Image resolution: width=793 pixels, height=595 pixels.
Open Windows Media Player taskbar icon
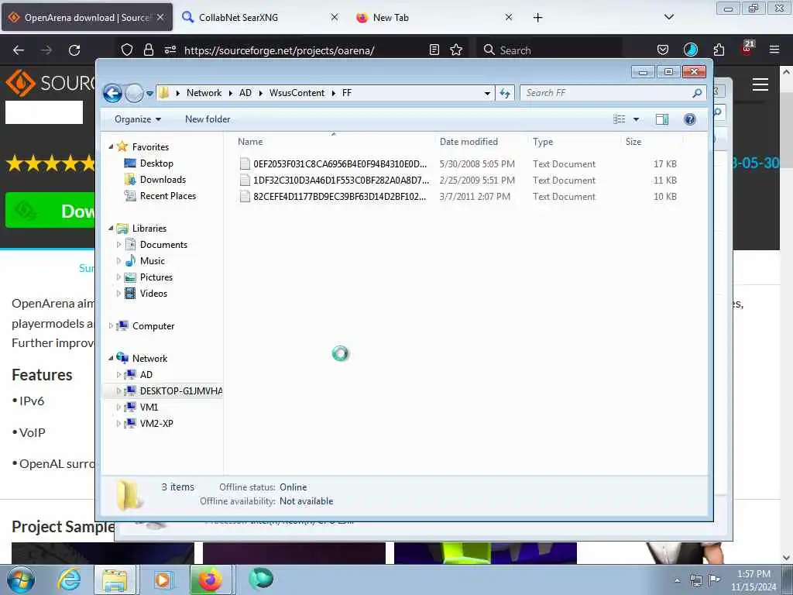point(163,580)
